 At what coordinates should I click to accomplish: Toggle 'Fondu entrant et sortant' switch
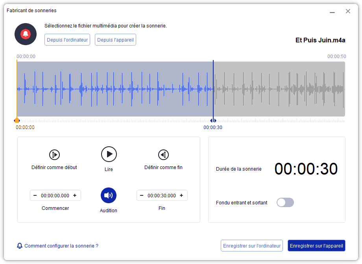click(x=285, y=202)
